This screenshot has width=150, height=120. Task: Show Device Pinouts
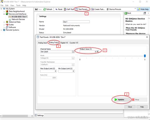click(114, 9)
